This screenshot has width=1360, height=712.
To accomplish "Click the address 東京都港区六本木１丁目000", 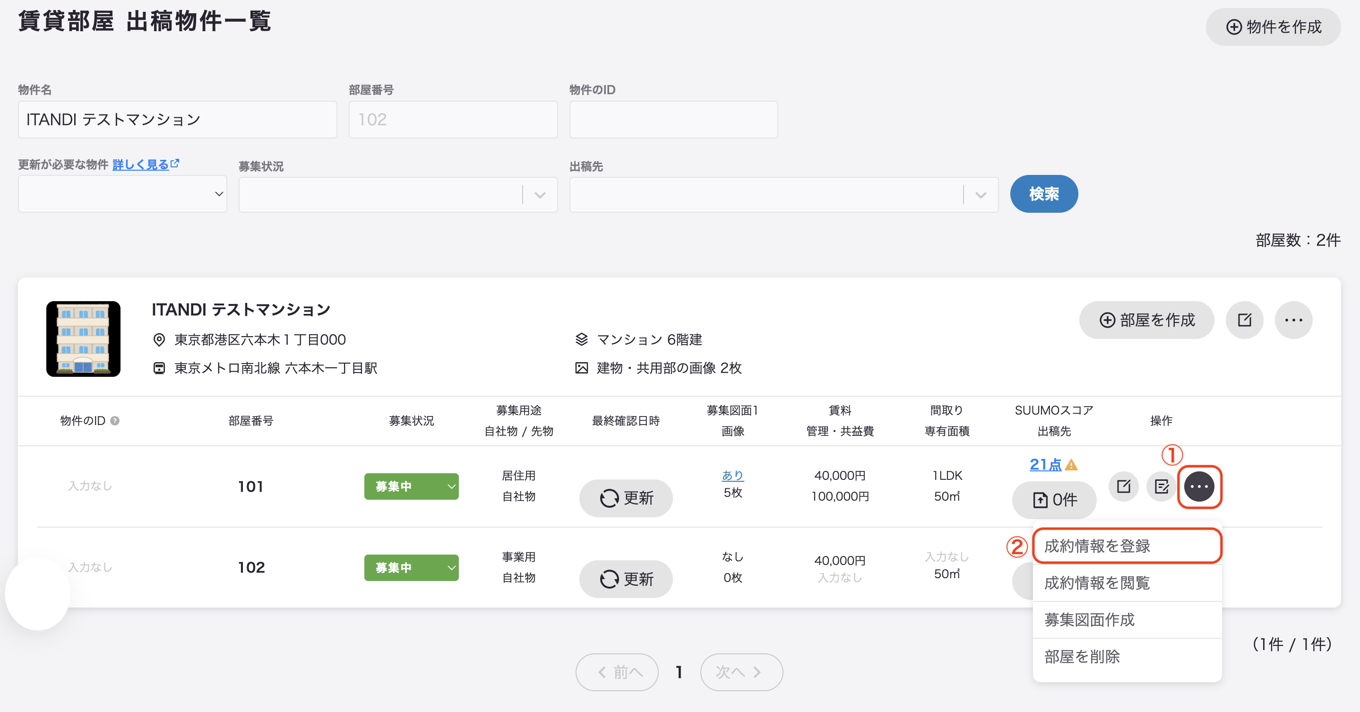I will [260, 339].
